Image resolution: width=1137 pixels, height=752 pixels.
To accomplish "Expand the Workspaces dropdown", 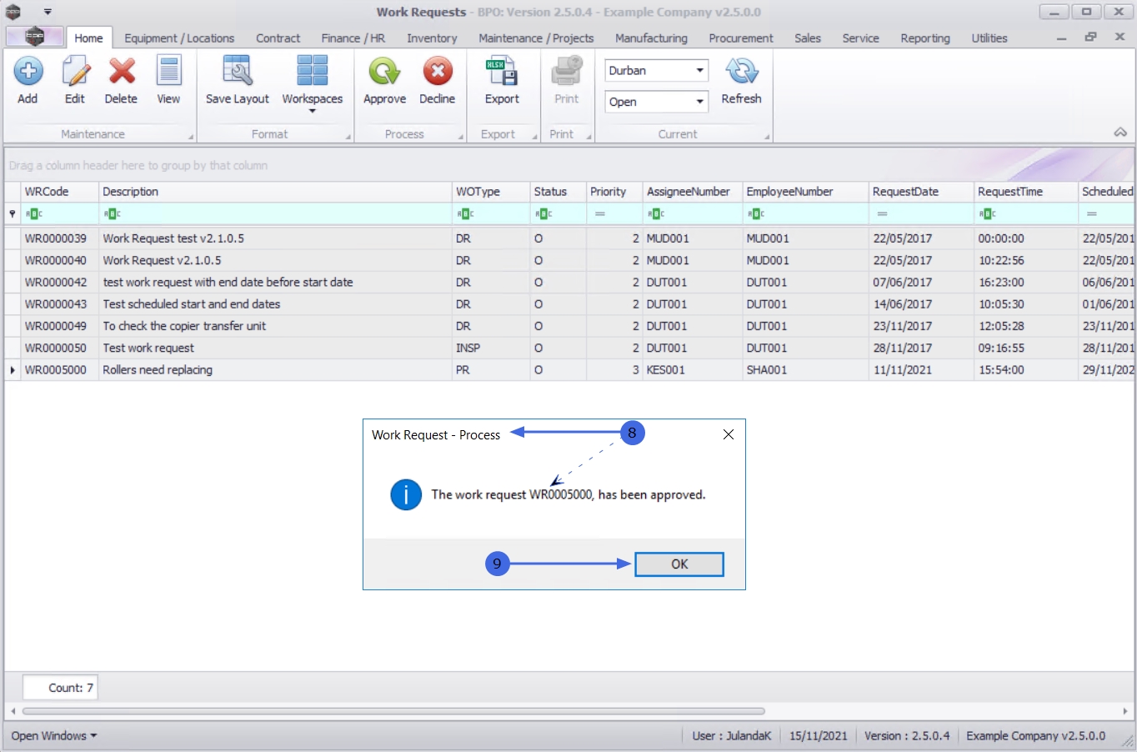I will [x=313, y=109].
